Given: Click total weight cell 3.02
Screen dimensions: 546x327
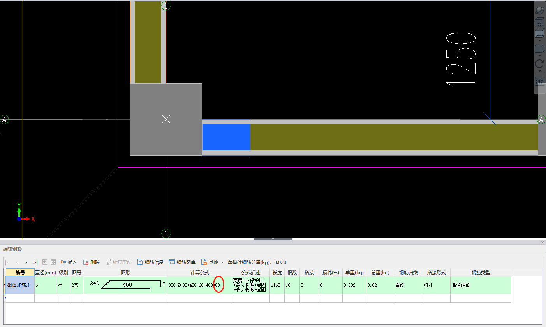Looking at the screenshot, I should click(380, 285).
